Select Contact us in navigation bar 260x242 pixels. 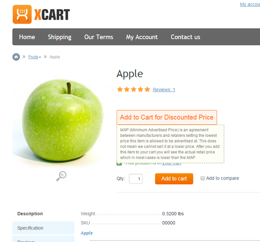[x=186, y=37]
